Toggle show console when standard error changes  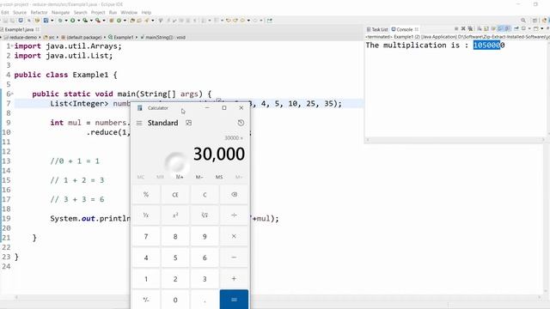[507, 28]
